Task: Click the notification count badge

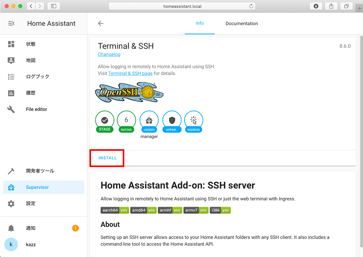Action: click(x=75, y=228)
